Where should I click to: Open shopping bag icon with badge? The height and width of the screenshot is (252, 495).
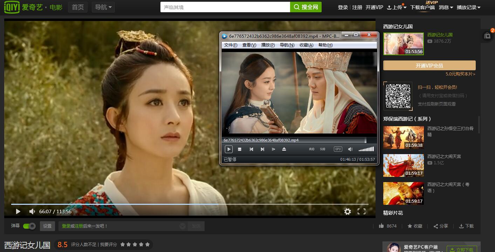487,35
